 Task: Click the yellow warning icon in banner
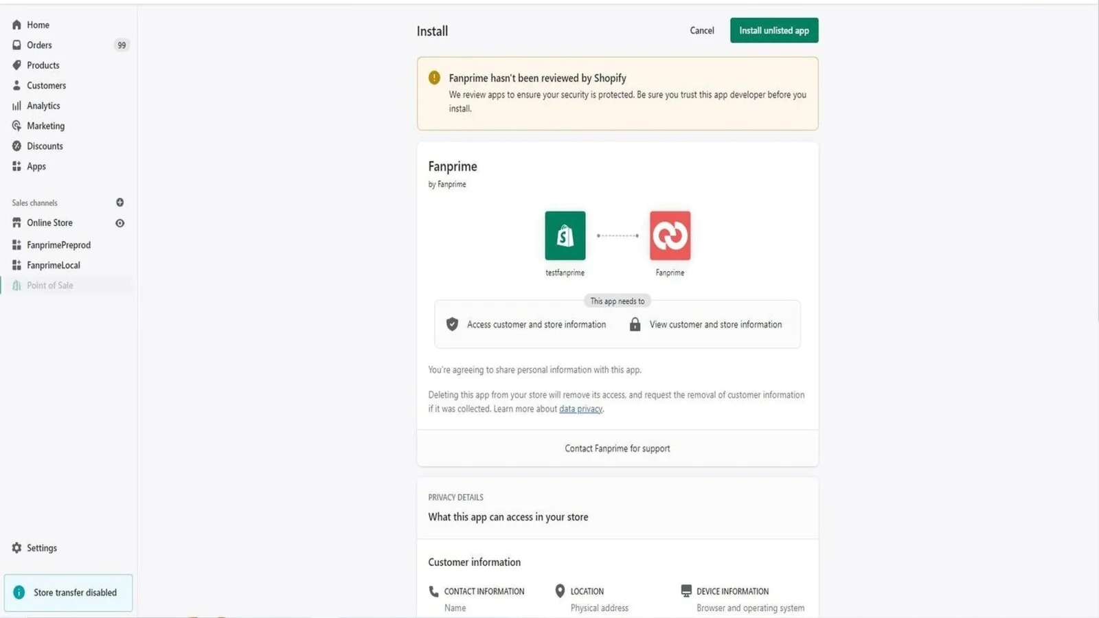point(434,78)
